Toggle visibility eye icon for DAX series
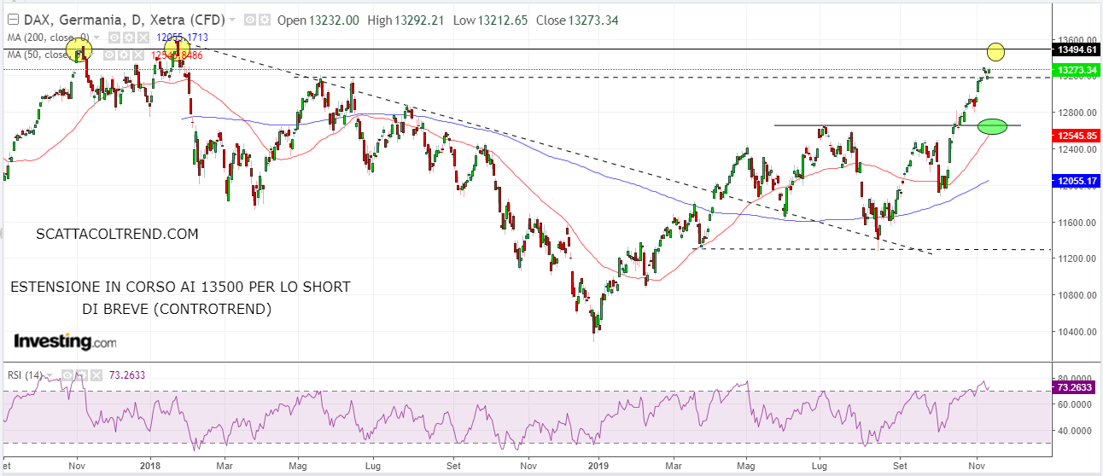The image size is (1103, 476). coord(249,20)
